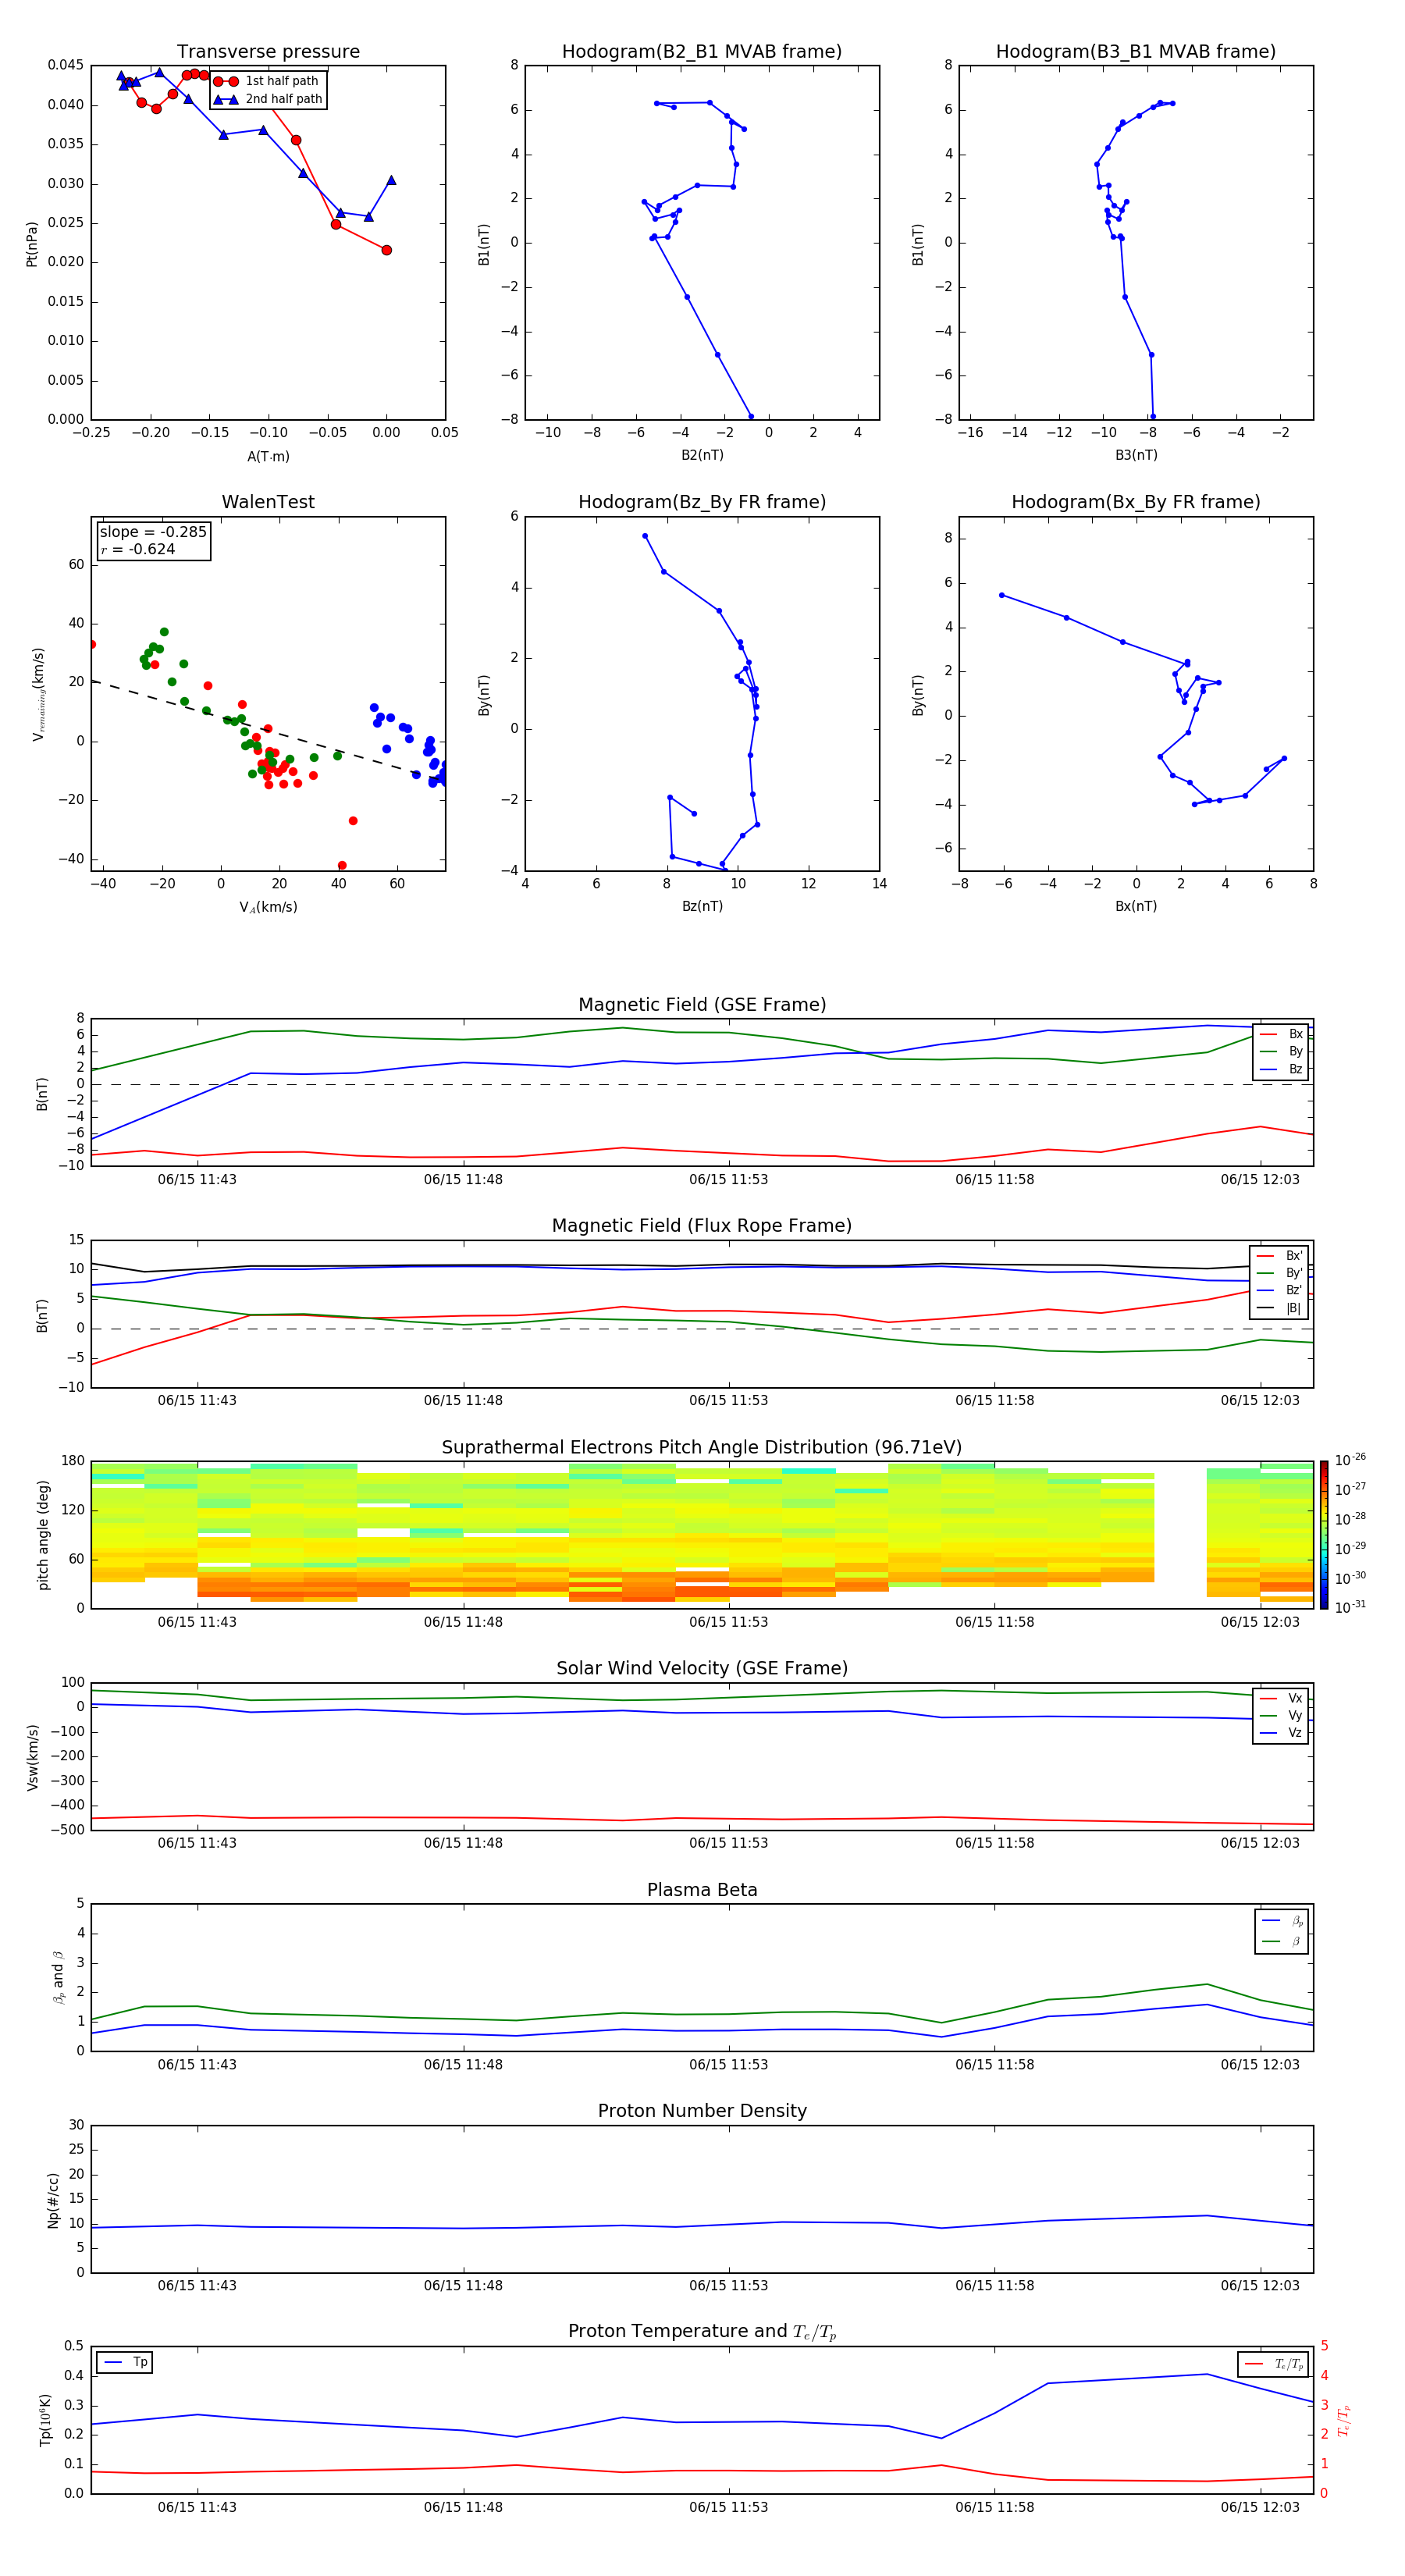The image size is (1405, 2576).
Task: Click '06/15 11:43' tick under GSE magnetic field
Action: coord(197,1180)
